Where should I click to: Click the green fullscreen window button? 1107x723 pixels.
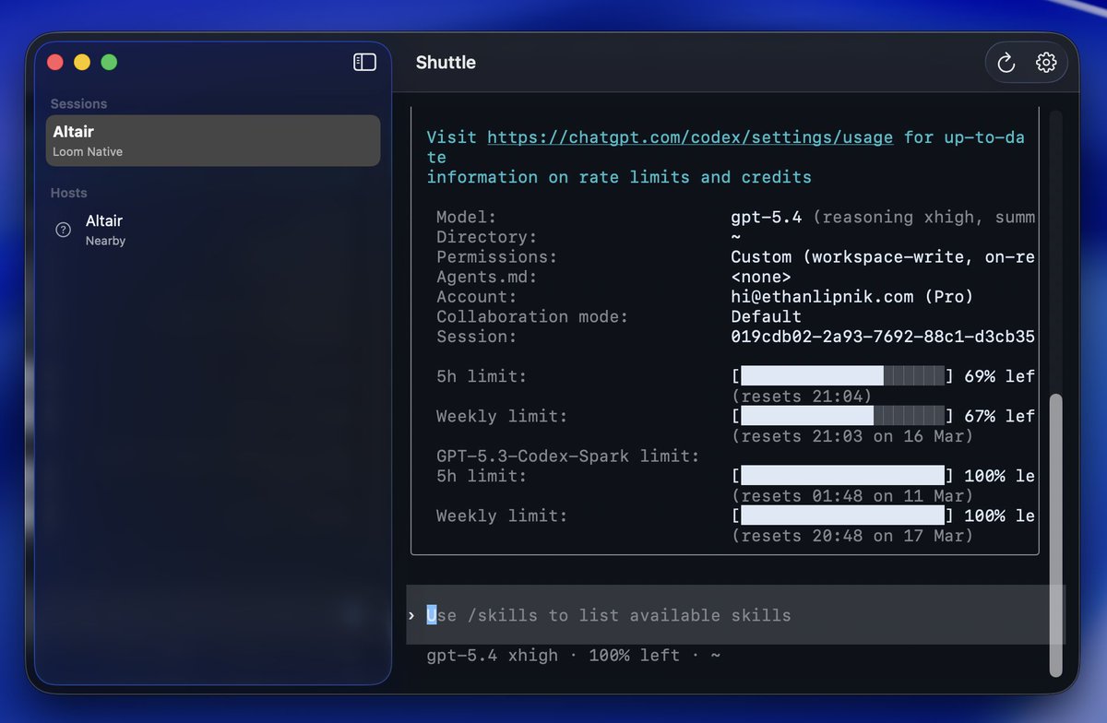[x=109, y=62]
